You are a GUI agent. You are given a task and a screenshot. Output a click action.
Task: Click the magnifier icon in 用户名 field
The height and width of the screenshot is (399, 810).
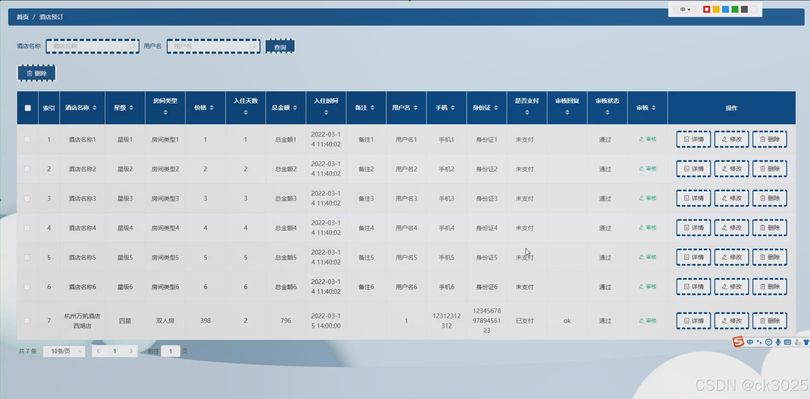[x=253, y=46]
